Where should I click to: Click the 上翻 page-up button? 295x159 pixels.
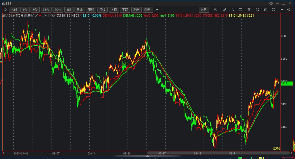coord(114,10)
